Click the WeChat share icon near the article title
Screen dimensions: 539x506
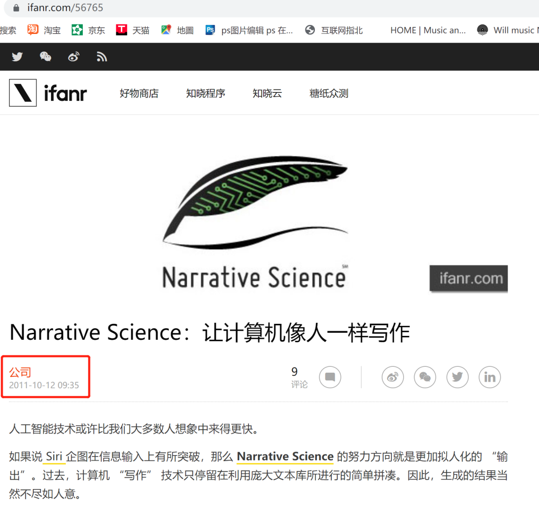tap(425, 377)
